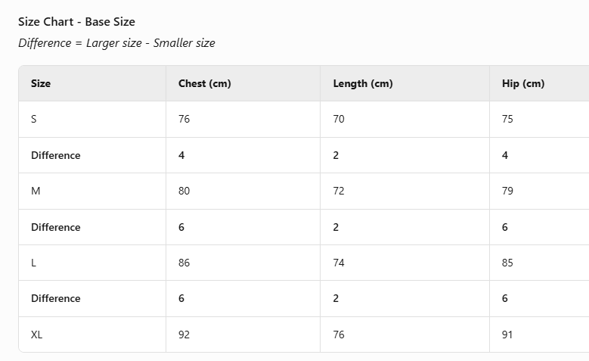The width and height of the screenshot is (589, 361).
Task: Click chest value 76 for size S
Action: pos(184,119)
